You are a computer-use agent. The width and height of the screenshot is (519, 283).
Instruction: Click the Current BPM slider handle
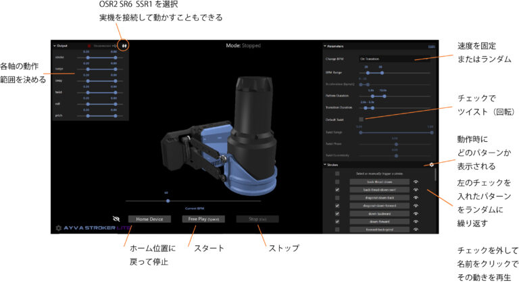166,201
